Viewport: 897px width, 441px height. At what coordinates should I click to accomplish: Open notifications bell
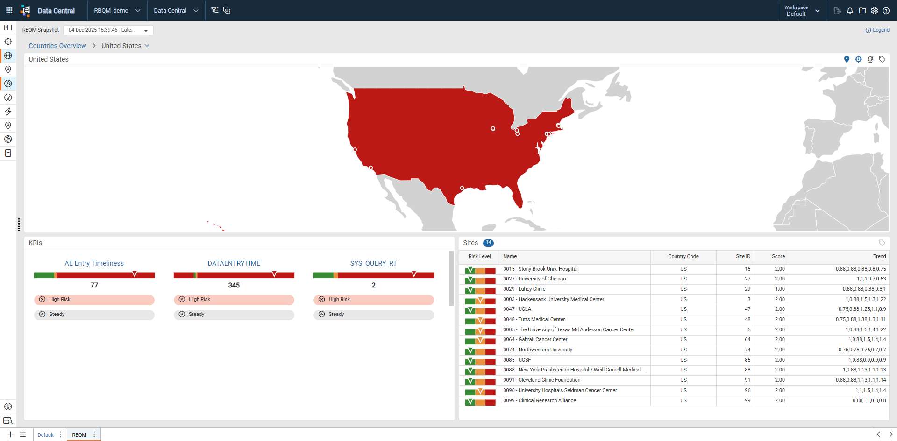tap(850, 10)
